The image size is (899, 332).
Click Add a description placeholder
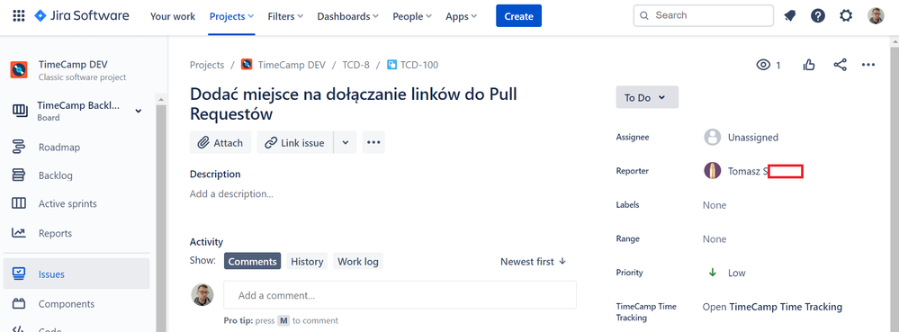tap(231, 193)
